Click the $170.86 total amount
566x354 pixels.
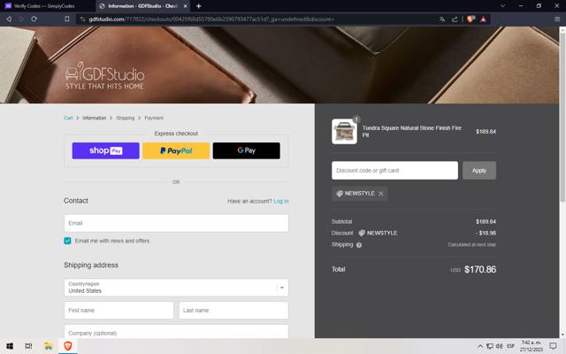[480, 269]
